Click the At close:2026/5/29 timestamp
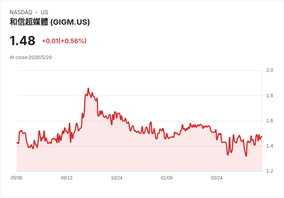This screenshot has height=198, width=284. (x=30, y=58)
